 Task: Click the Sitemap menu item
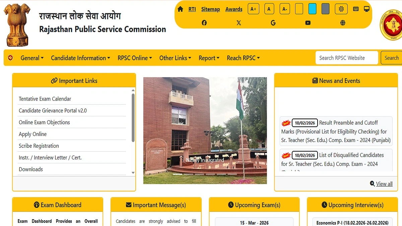210,9
